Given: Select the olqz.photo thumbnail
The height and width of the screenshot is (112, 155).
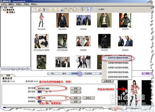Looking at the screenshot, I should [x=62, y=20].
